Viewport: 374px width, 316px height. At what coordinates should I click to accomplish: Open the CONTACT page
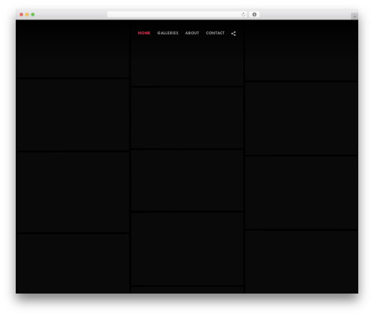point(215,33)
